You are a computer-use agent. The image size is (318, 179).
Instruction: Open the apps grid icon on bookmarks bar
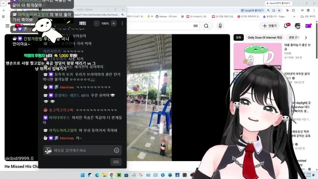3,17
